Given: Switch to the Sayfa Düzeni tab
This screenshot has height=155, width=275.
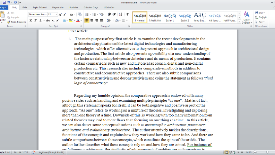Looking at the screenshot, I should (x=40, y=8).
